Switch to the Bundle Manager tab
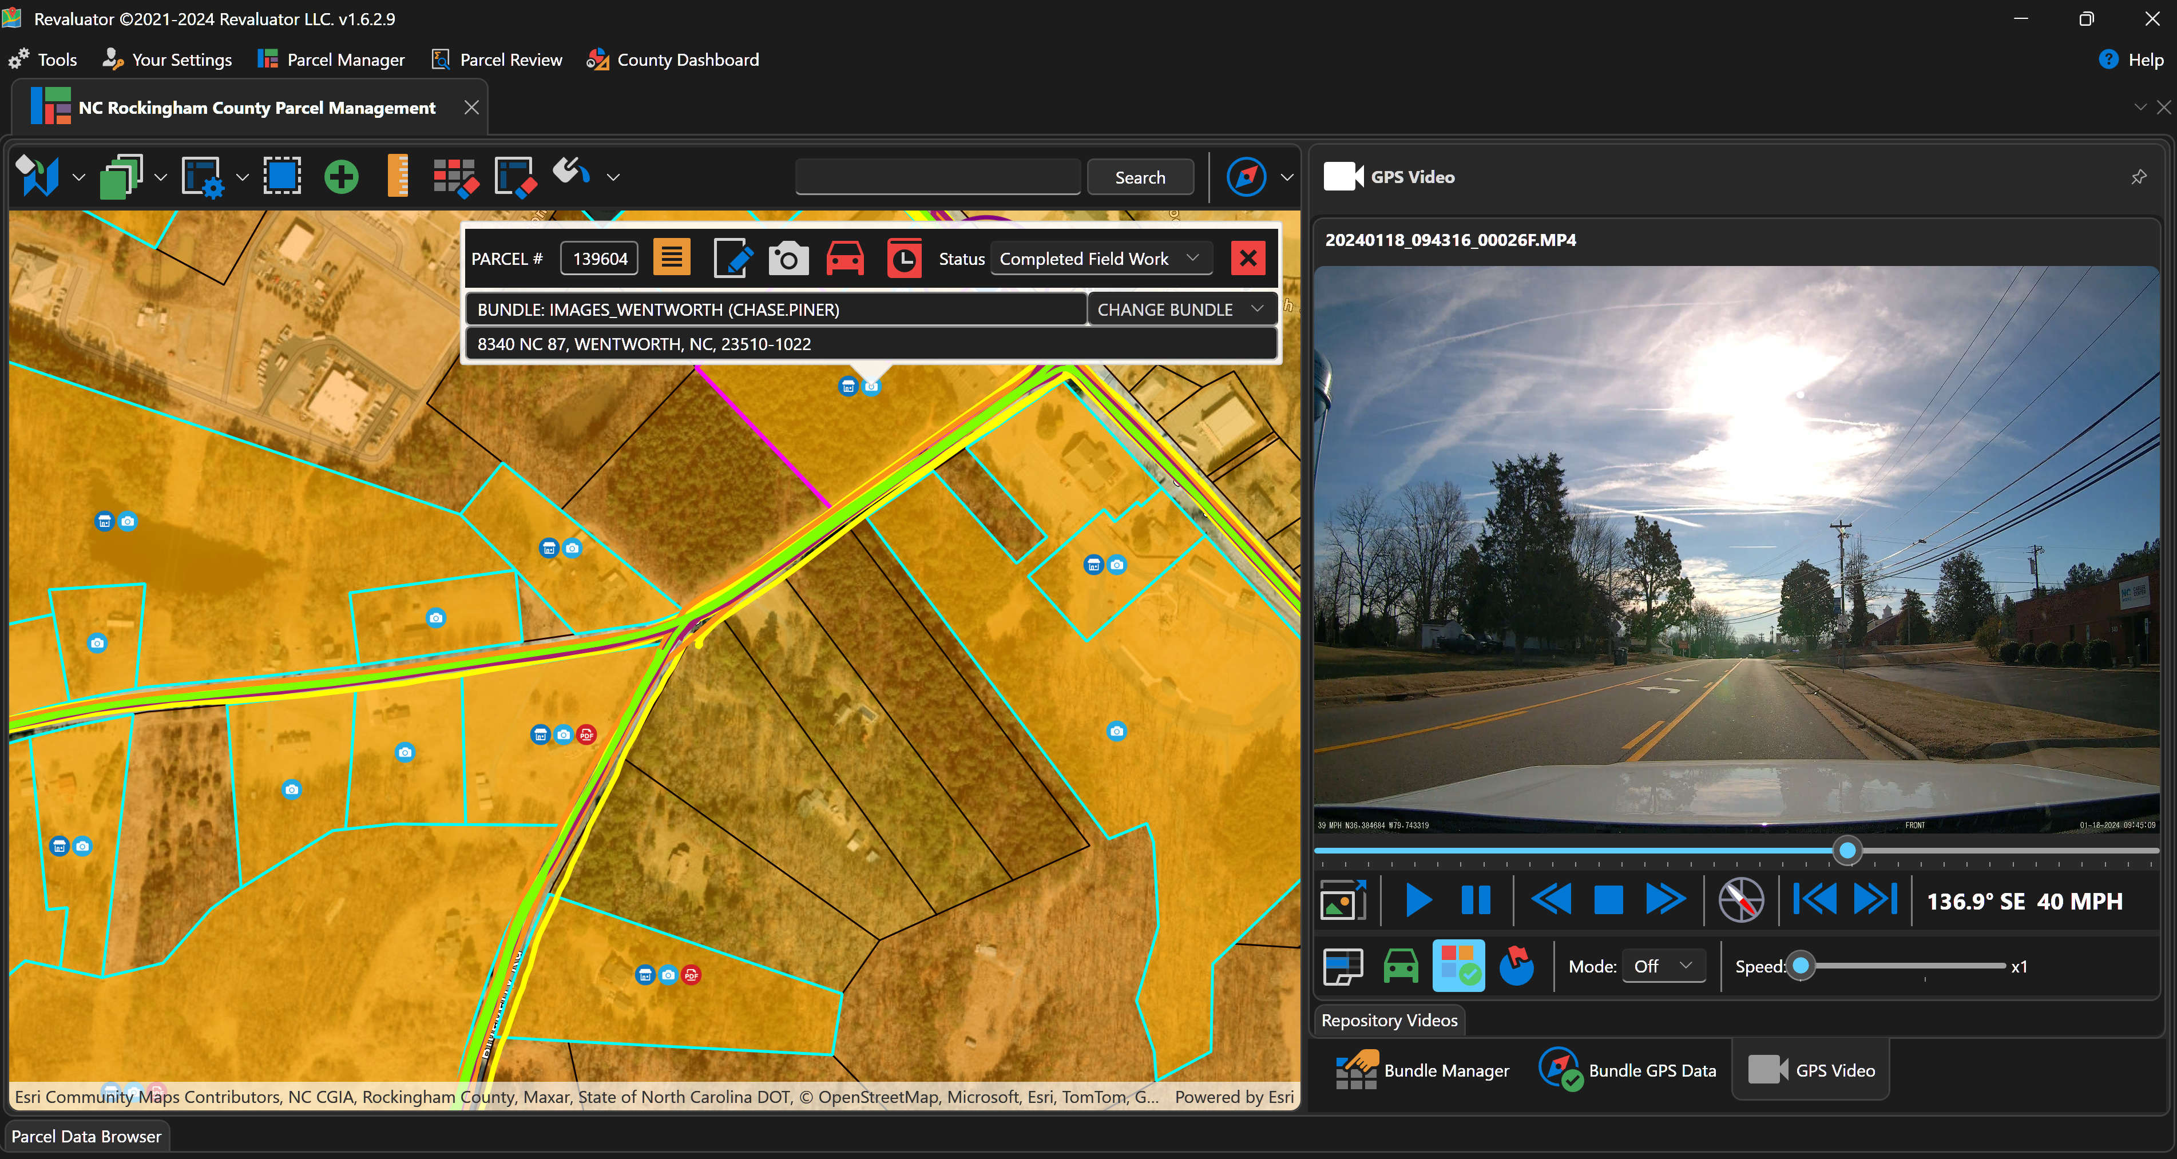 [x=1422, y=1070]
